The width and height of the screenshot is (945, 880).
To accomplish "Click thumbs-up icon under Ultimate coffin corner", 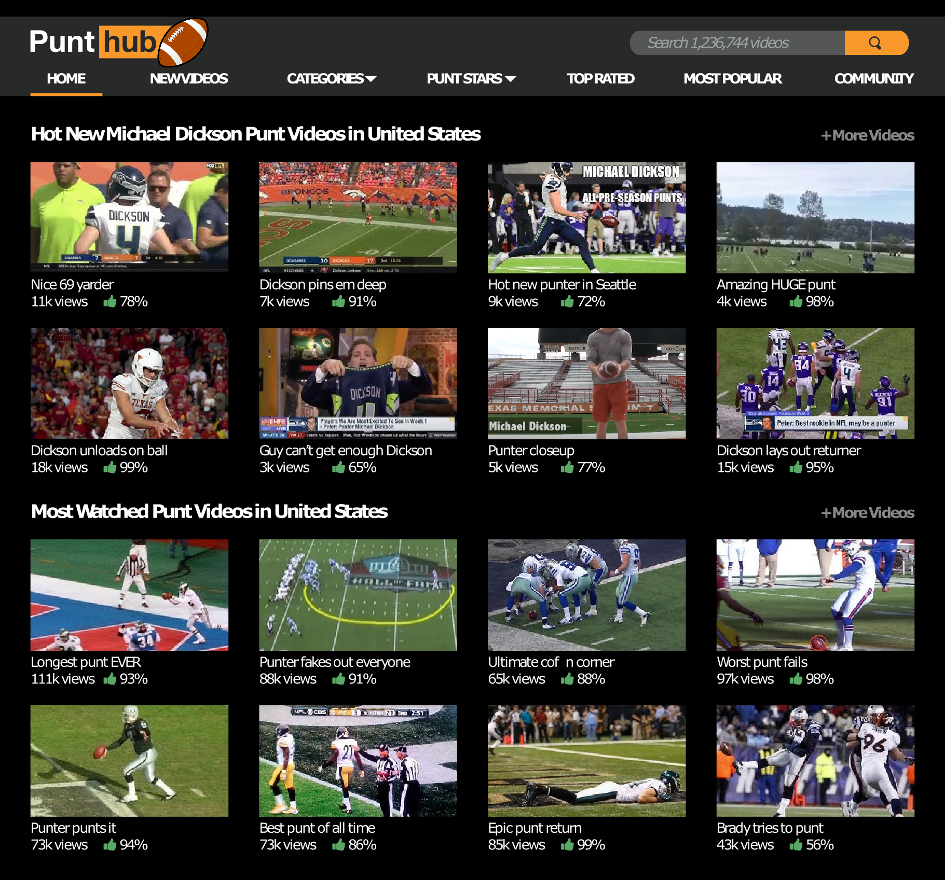I will click(x=567, y=679).
